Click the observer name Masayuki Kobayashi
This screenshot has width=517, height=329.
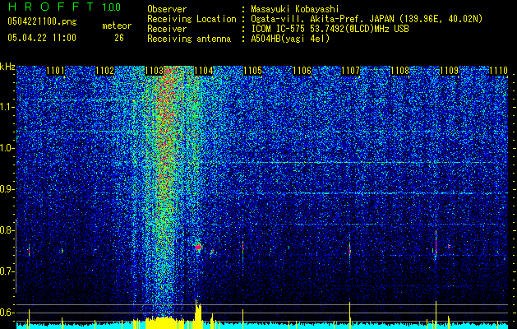tap(295, 9)
